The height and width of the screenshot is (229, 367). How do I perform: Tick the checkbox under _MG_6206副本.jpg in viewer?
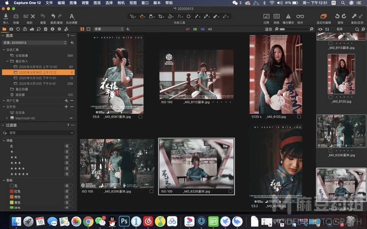pyautogui.click(x=151, y=191)
